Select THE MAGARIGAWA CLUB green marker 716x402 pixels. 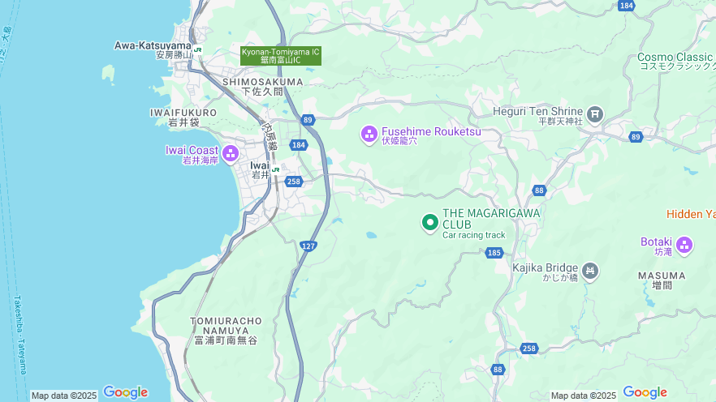coord(429,224)
